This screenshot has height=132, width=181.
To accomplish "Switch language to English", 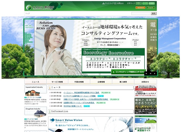I will (151, 8).
